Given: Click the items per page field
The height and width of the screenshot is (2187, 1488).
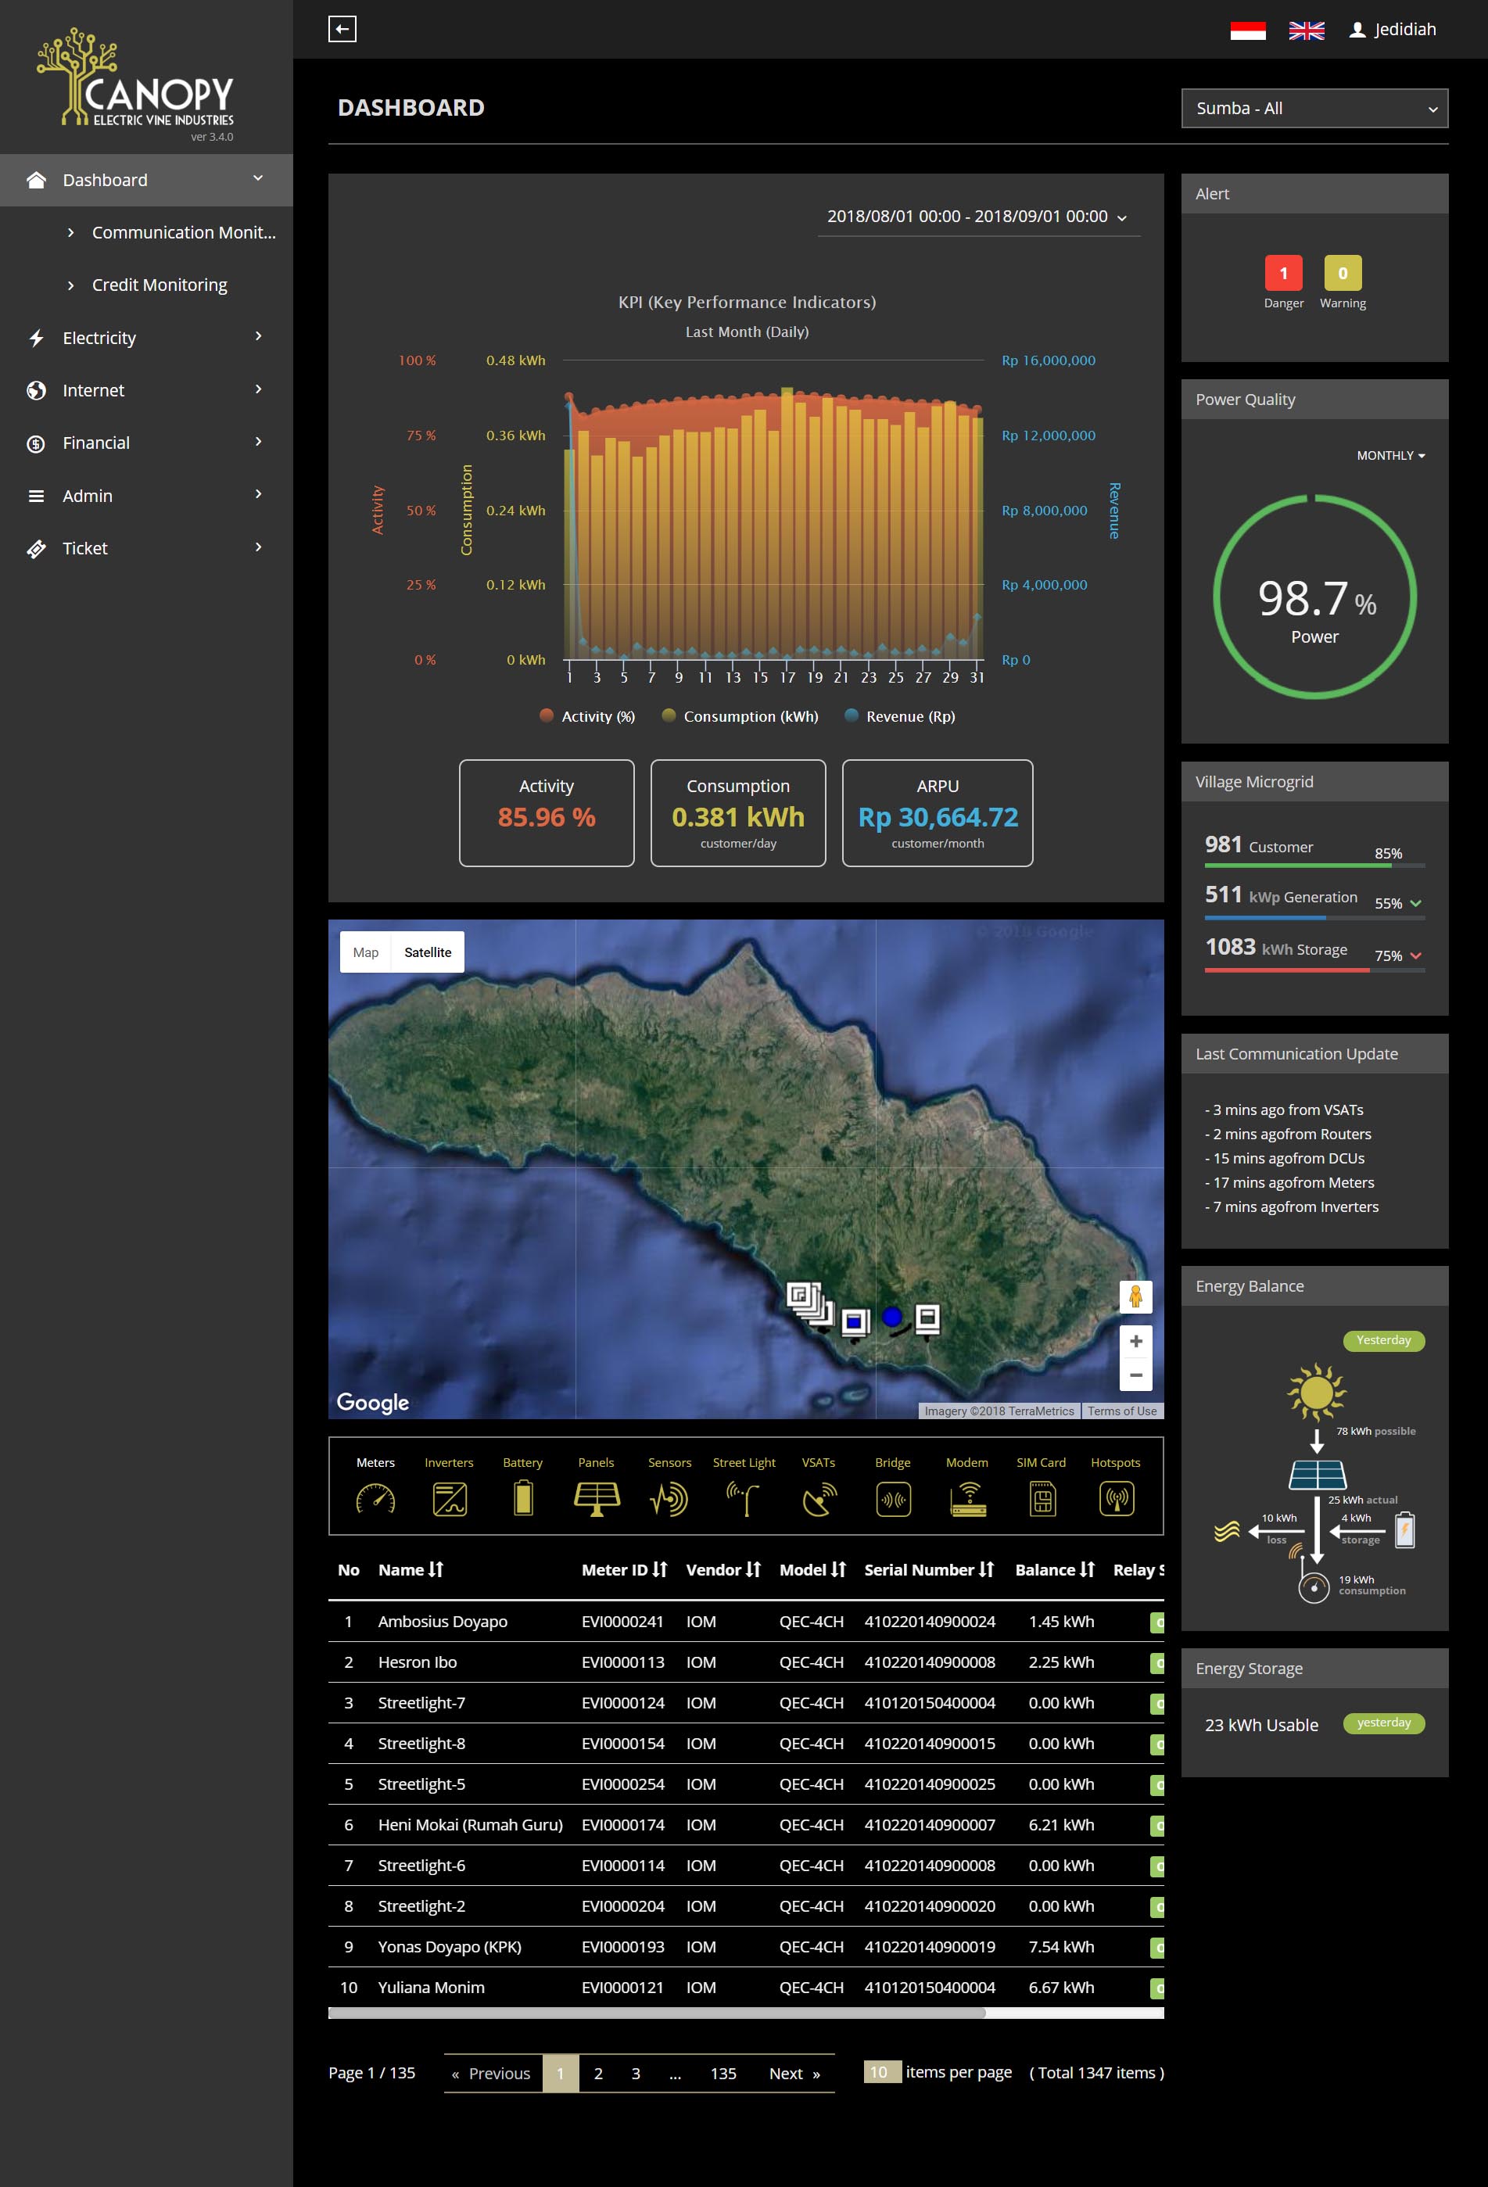Looking at the screenshot, I should [x=882, y=2071].
